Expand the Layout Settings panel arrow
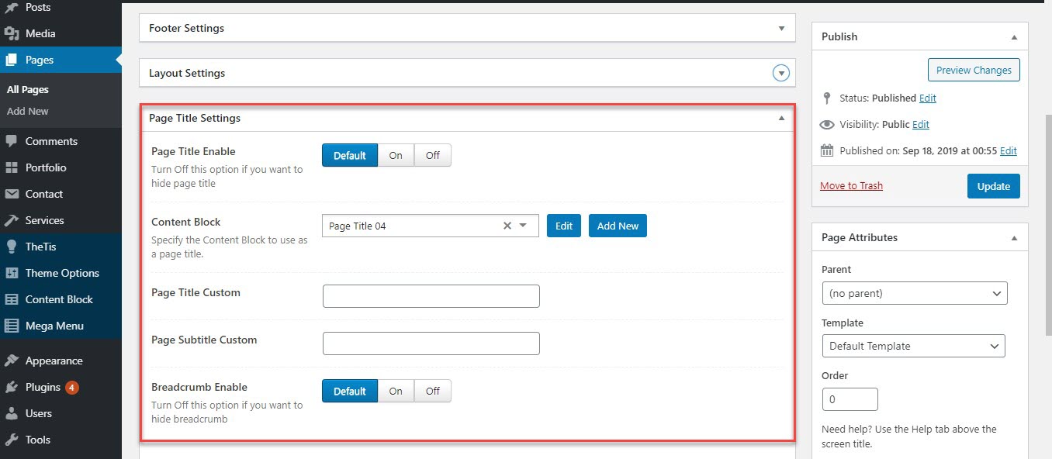The height and width of the screenshot is (459, 1052). (x=781, y=73)
